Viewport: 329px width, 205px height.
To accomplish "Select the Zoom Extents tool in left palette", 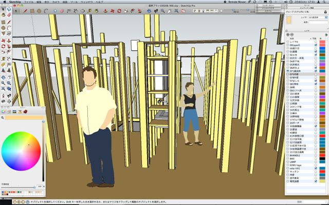I will coord(3,89).
